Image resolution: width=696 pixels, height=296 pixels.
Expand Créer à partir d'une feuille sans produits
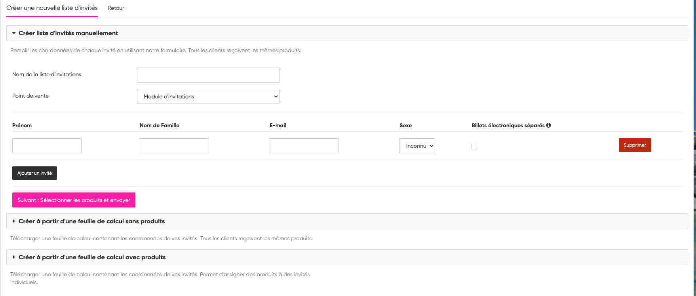coord(91,221)
